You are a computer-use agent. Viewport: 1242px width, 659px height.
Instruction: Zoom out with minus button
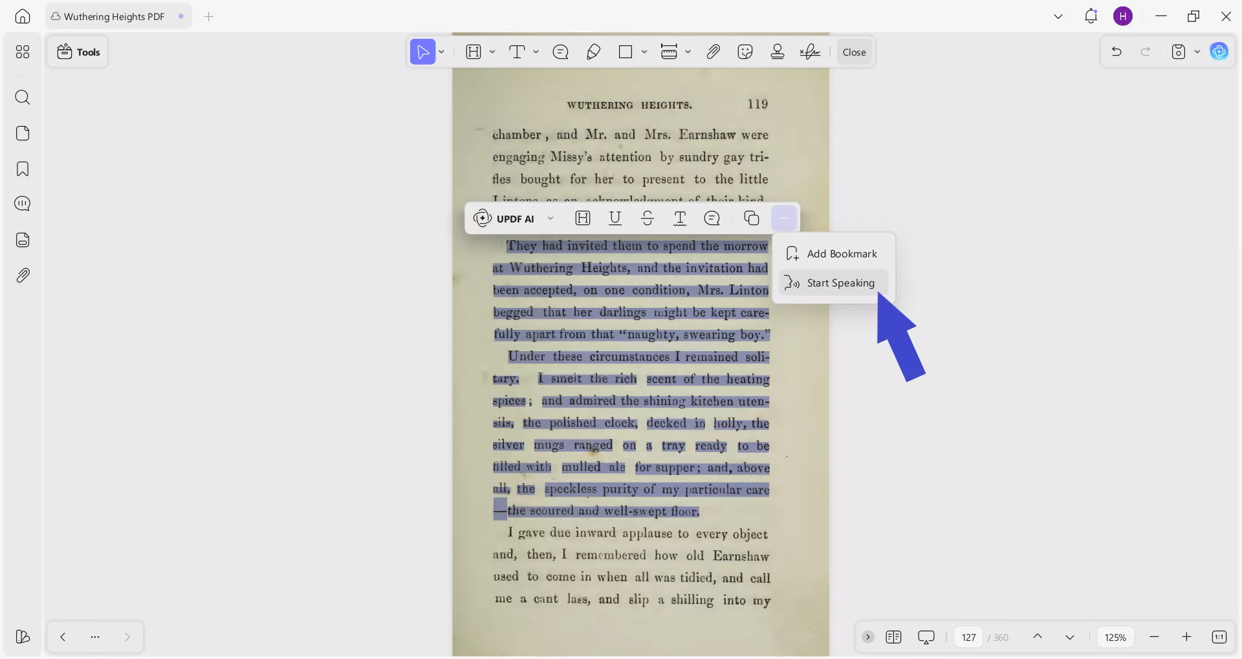1154,637
